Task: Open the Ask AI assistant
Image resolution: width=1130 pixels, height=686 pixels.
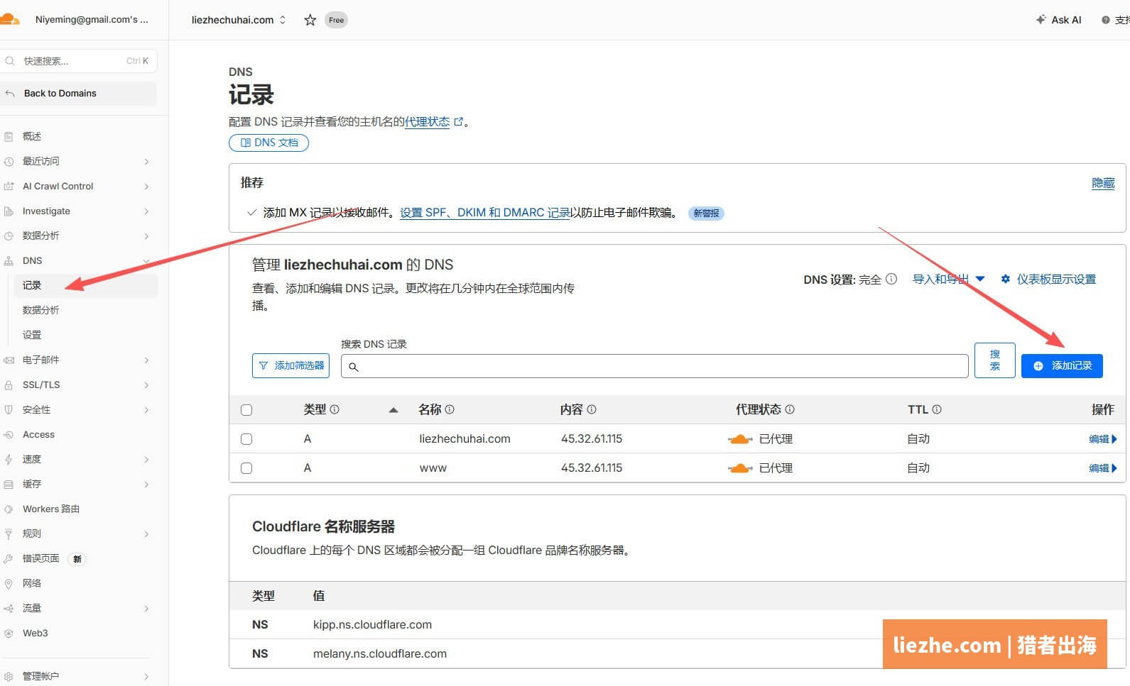Action: pyautogui.click(x=1058, y=20)
